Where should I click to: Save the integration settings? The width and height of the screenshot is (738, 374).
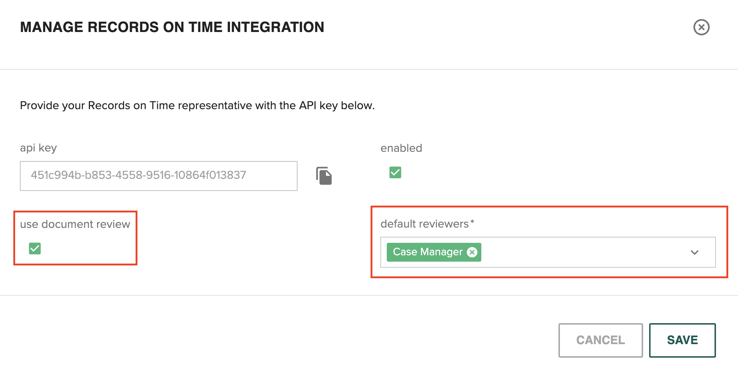click(682, 340)
